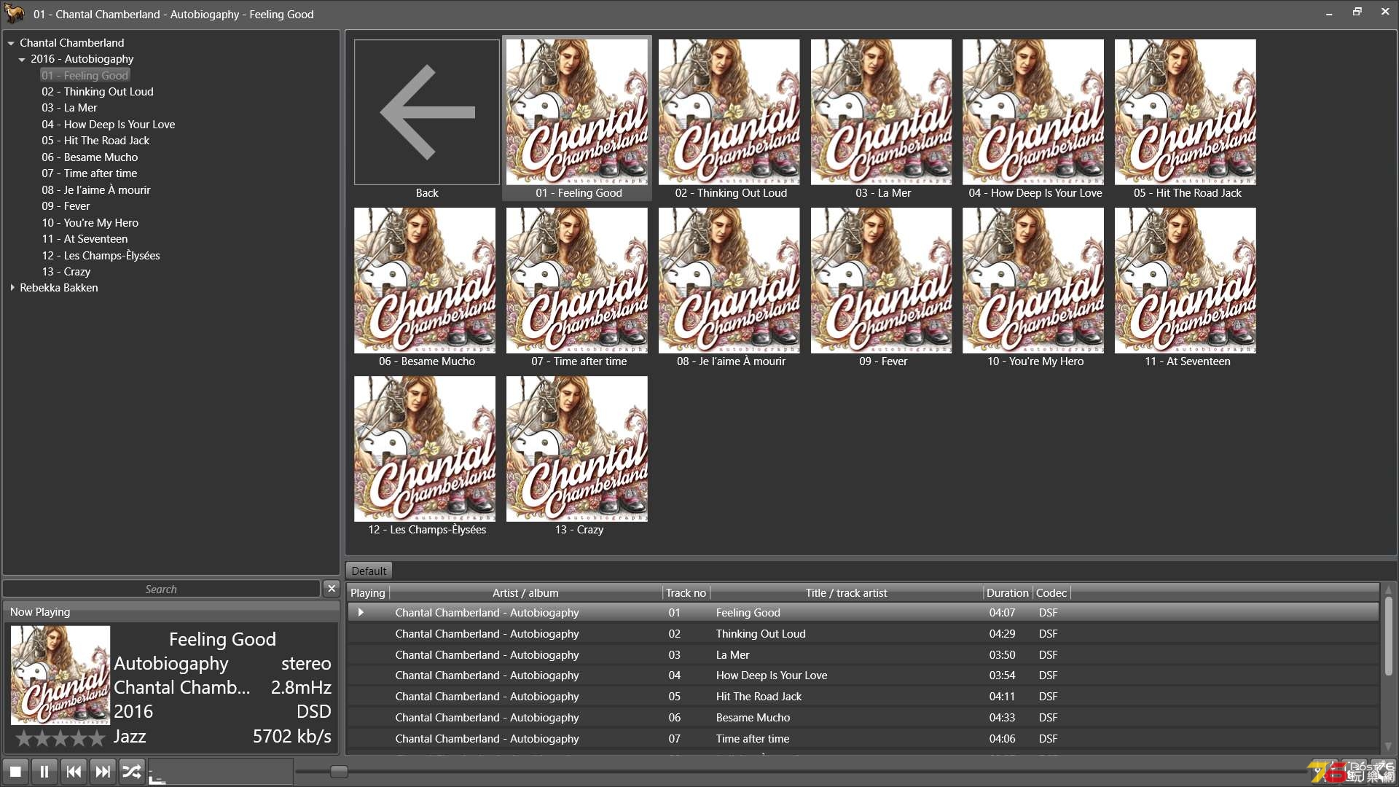Select playlist row La Mer

863,655
